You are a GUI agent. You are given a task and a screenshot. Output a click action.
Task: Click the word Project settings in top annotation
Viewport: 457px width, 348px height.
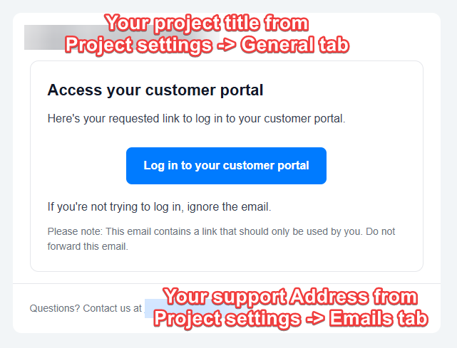[139, 46]
